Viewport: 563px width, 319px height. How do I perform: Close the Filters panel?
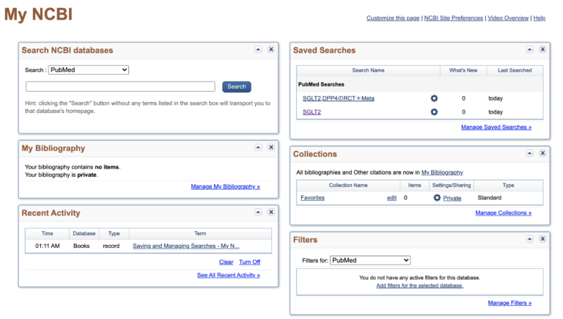point(542,239)
